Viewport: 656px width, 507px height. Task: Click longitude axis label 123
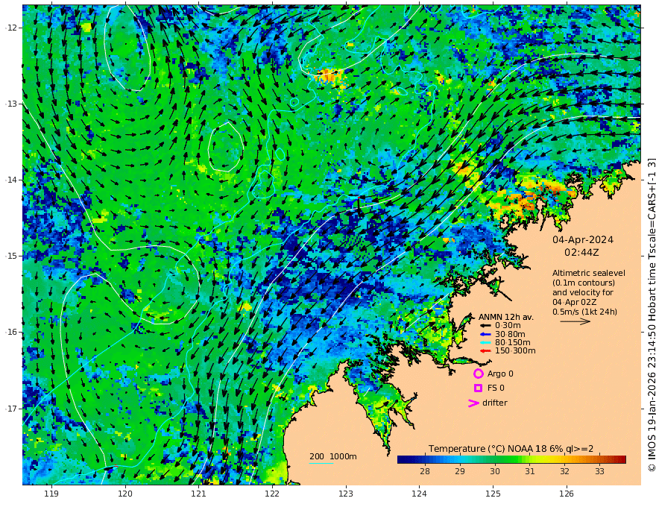click(x=346, y=494)
